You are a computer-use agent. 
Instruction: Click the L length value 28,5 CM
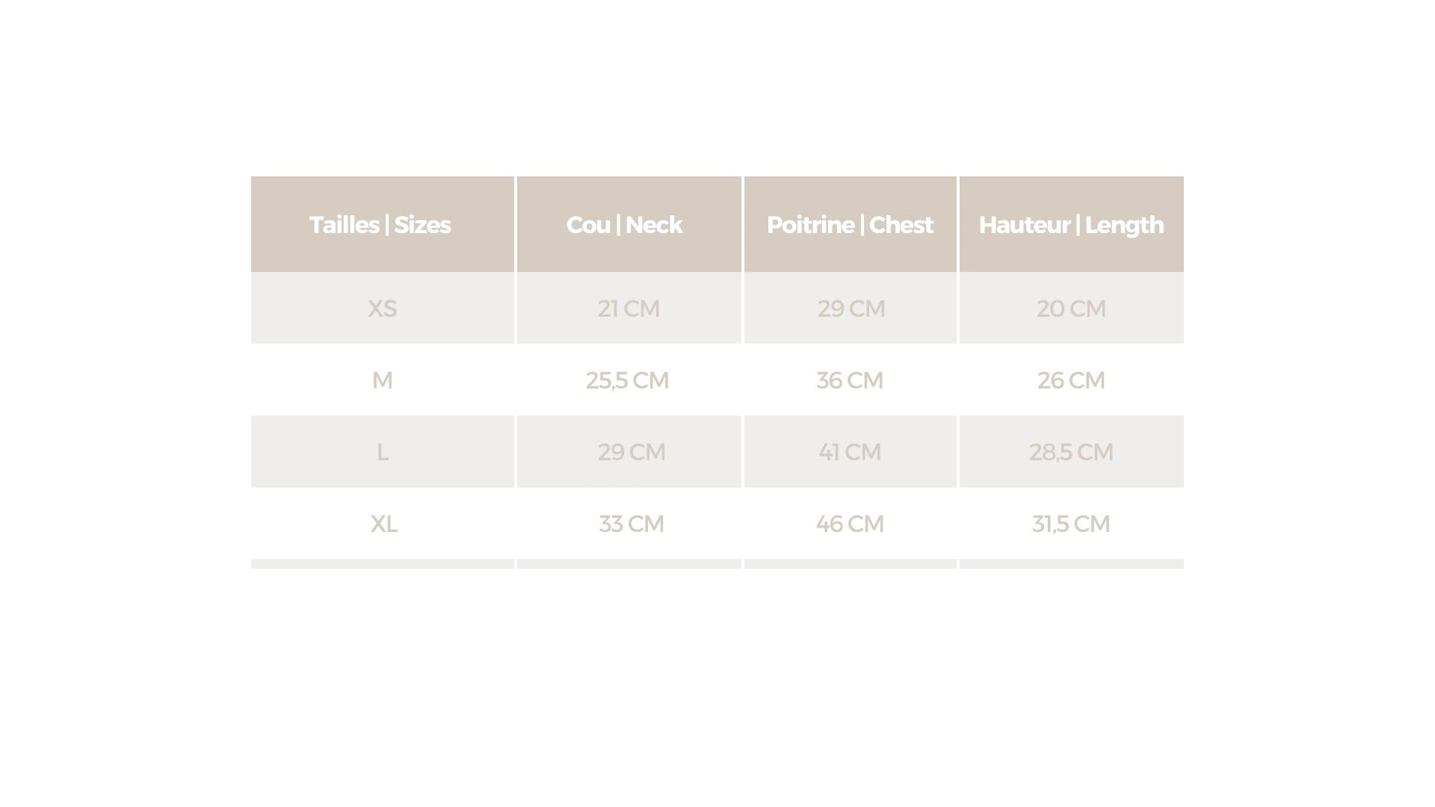point(1071,452)
